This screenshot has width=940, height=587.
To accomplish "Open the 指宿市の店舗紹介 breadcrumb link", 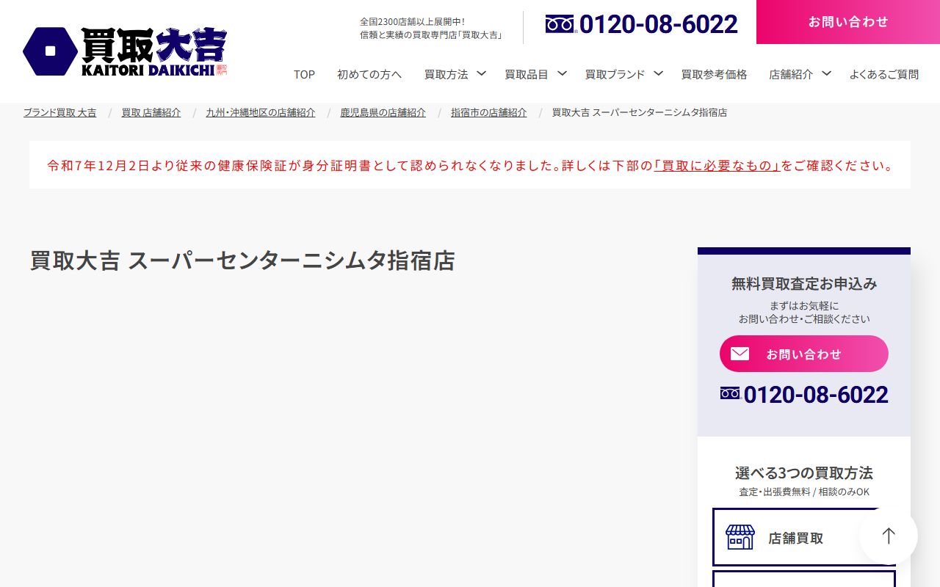I will 489,112.
